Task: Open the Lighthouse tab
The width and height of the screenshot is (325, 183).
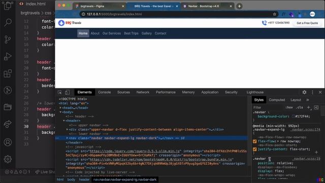Action: click(255, 92)
